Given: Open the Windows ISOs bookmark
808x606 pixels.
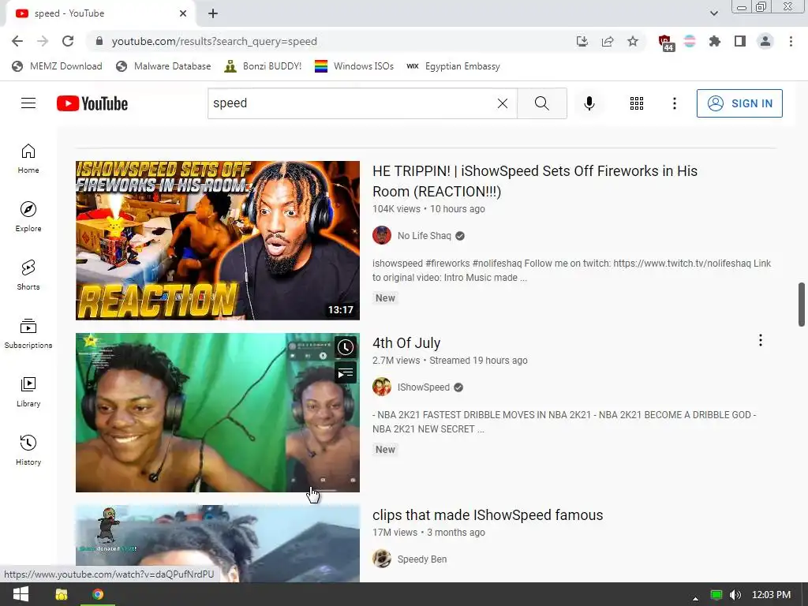Looking at the screenshot, I should (x=354, y=66).
